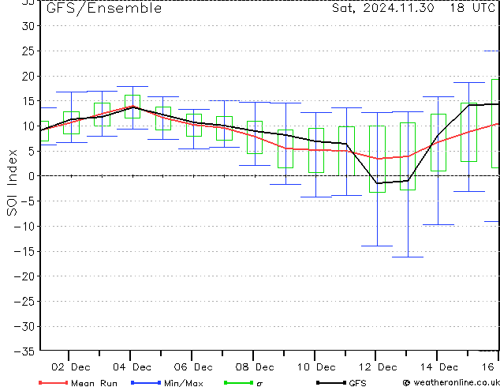The height and width of the screenshot is (387, 500).
Task: Click the green sigma legend line
Action: coord(238,382)
